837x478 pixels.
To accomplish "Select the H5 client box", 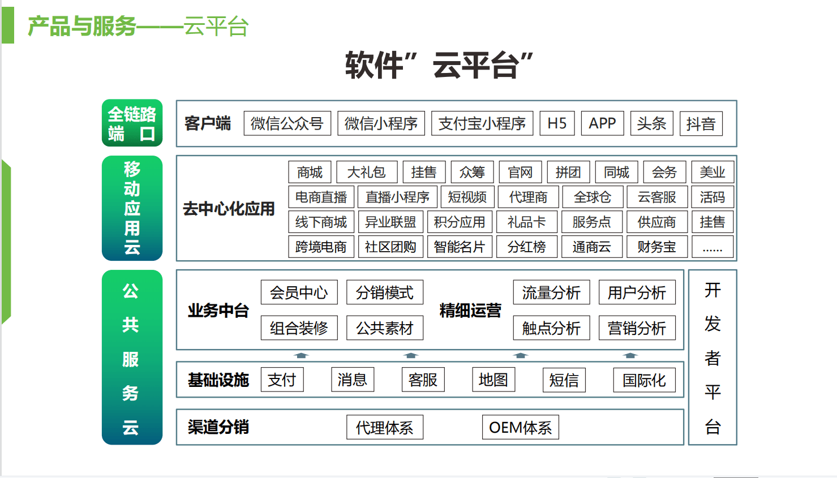I will (557, 123).
